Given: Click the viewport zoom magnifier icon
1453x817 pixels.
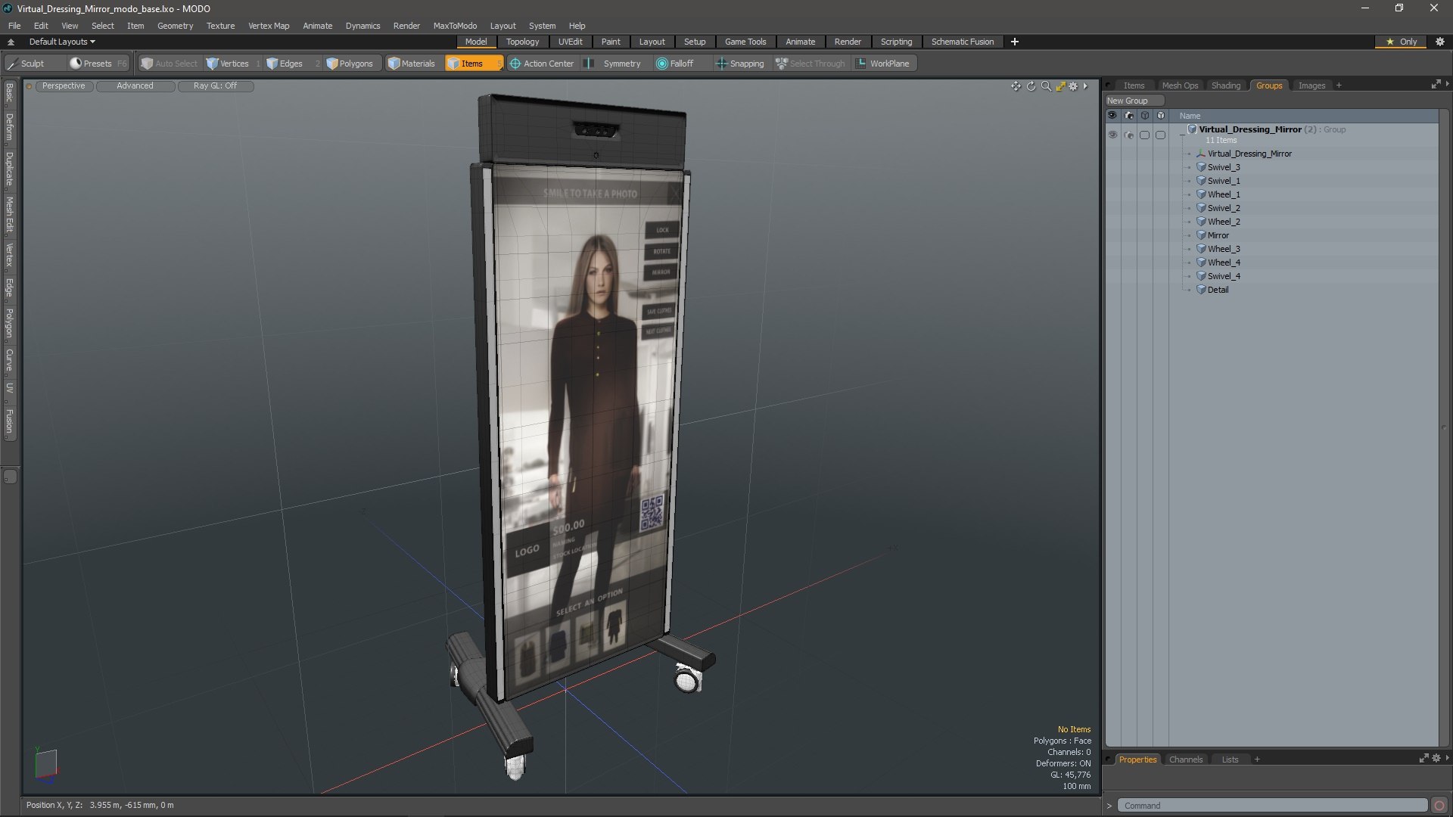Looking at the screenshot, I should 1046,86.
